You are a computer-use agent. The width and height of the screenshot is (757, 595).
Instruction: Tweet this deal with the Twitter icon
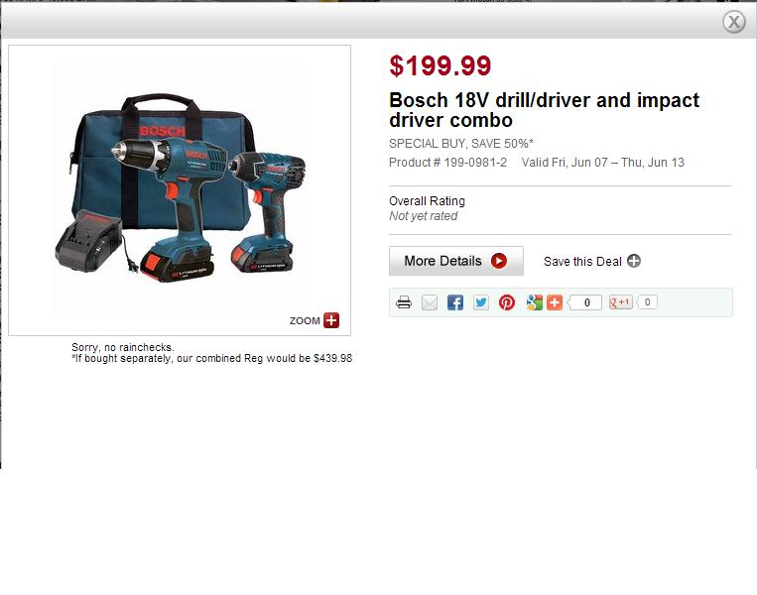(481, 302)
